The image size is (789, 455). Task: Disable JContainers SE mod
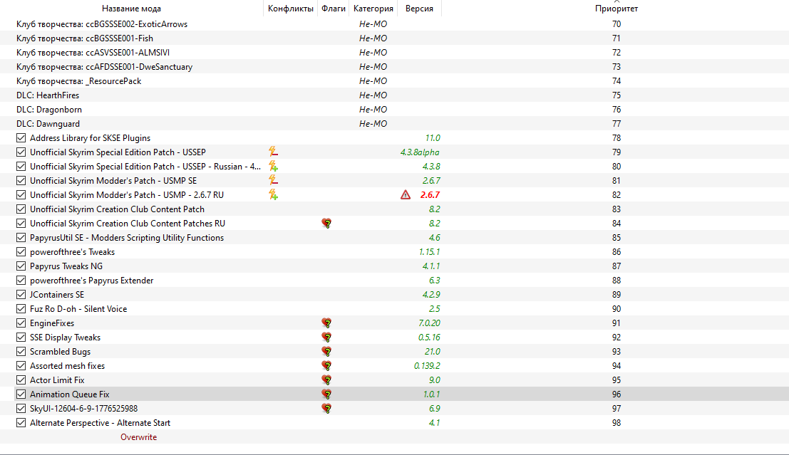pos(21,294)
